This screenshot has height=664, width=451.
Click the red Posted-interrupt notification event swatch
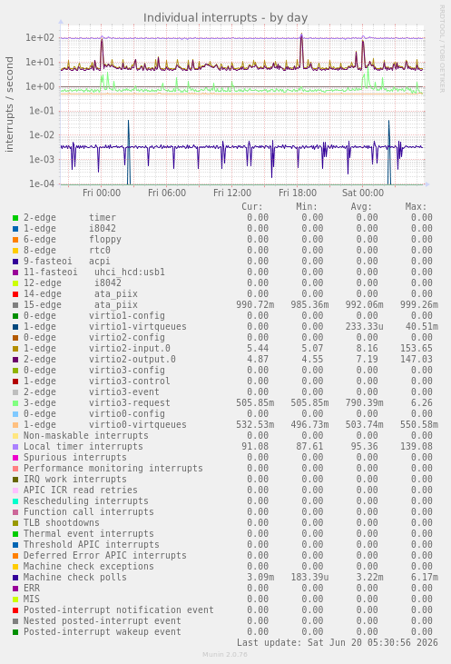point(15,610)
